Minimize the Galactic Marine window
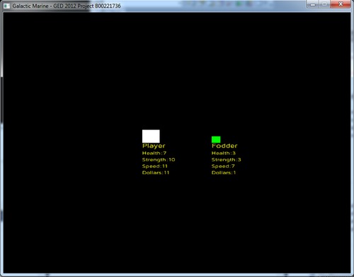Image resolution: width=354 pixels, height=277 pixels. point(313,4)
